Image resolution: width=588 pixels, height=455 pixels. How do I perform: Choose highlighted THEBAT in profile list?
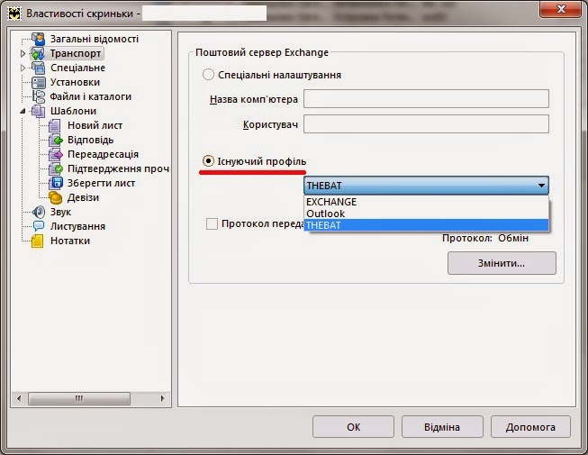point(427,225)
